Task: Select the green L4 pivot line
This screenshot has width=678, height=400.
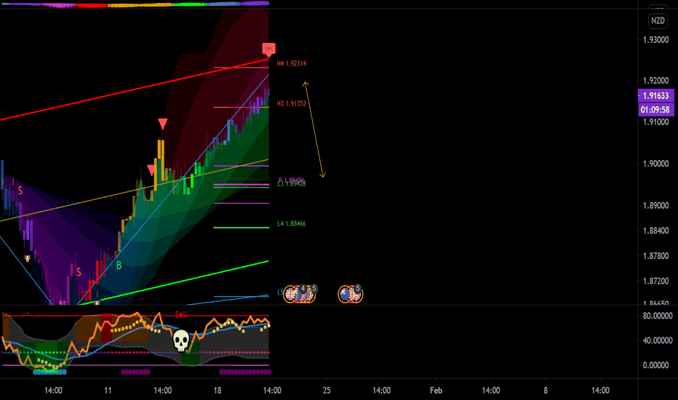Action: coord(242,228)
